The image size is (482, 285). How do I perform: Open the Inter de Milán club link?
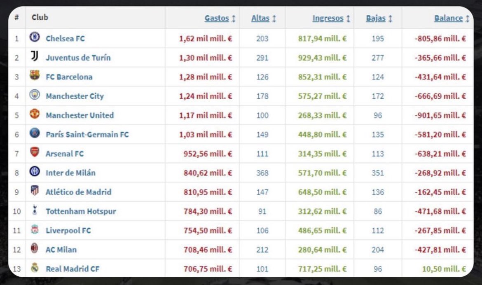pos(70,173)
